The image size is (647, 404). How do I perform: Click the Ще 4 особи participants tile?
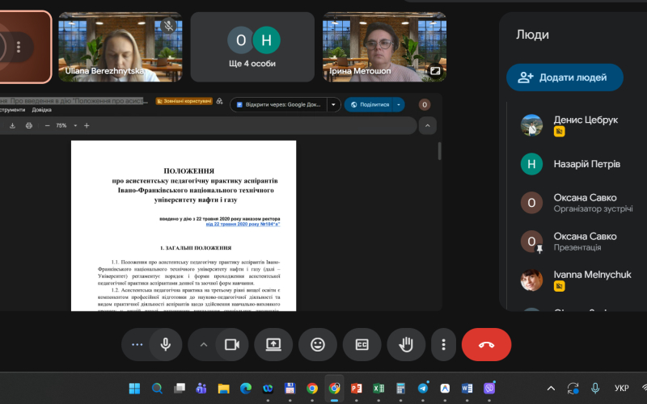(x=252, y=47)
